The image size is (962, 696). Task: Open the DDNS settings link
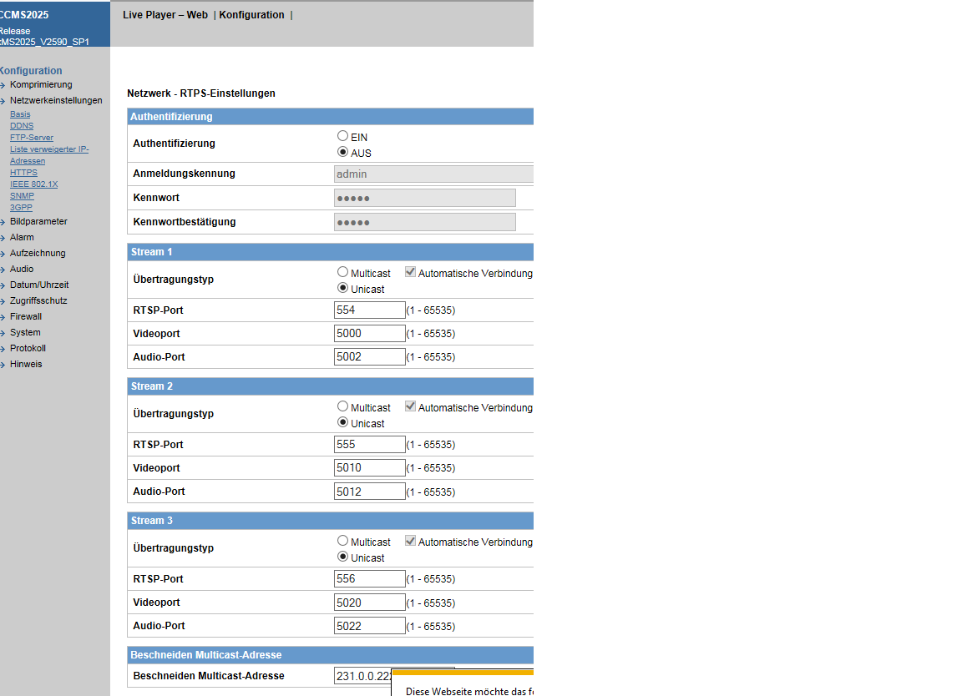pos(22,126)
